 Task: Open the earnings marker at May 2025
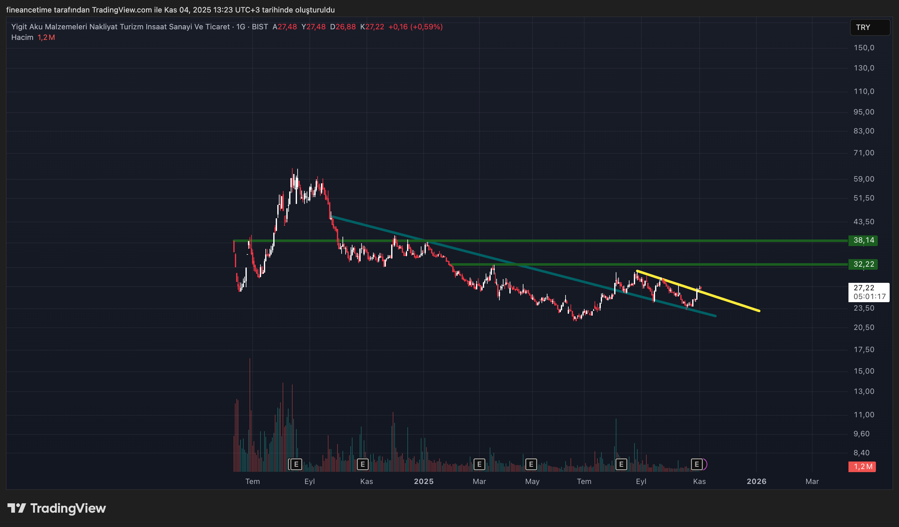point(531,464)
